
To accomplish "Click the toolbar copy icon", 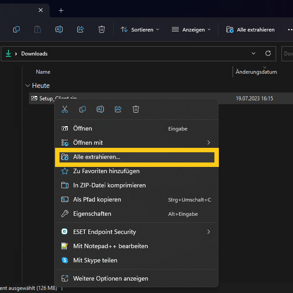I will (16, 30).
